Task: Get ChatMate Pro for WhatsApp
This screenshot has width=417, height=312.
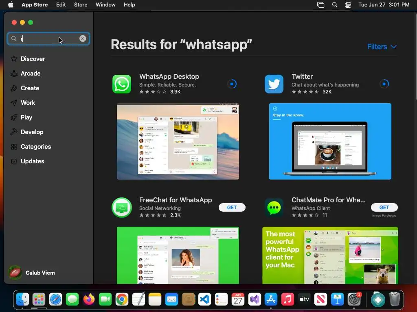Action: tap(384, 208)
